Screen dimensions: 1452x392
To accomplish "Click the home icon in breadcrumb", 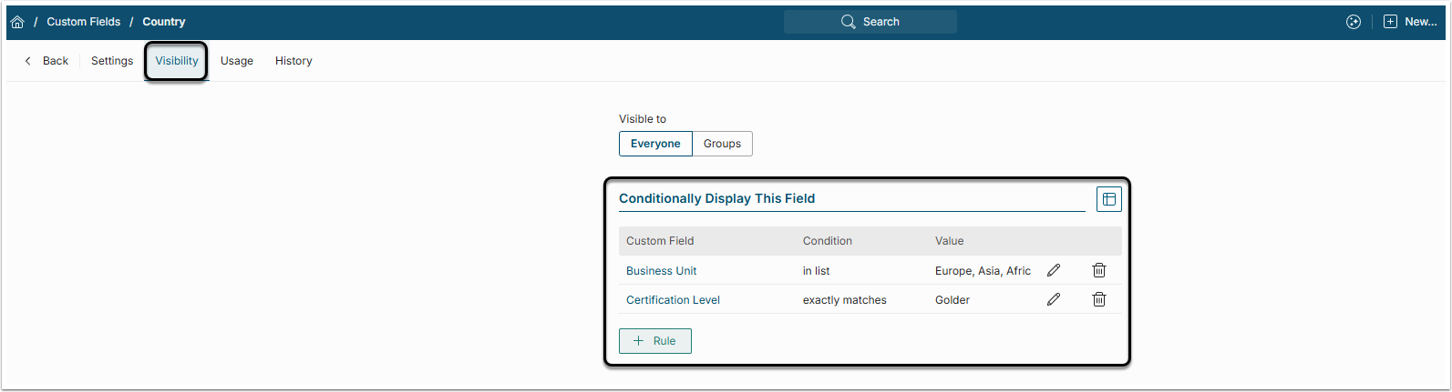I will click(x=17, y=22).
